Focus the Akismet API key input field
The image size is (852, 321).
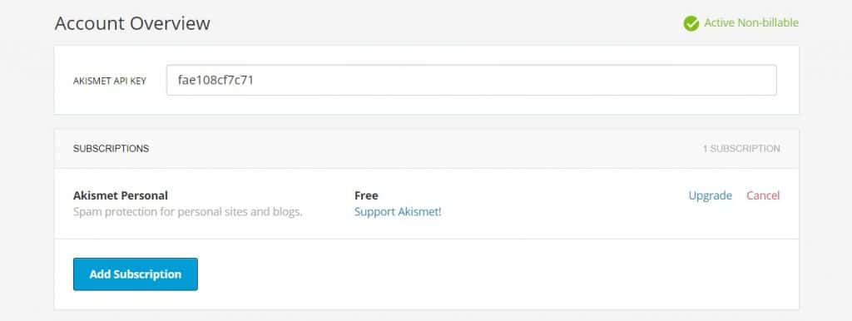pyautogui.click(x=471, y=81)
